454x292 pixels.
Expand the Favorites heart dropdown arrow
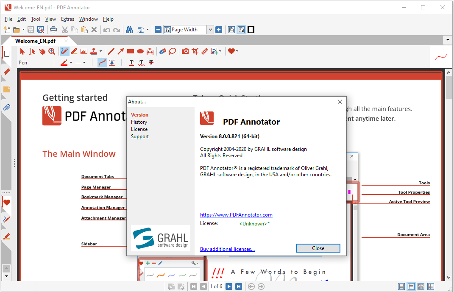(x=237, y=51)
